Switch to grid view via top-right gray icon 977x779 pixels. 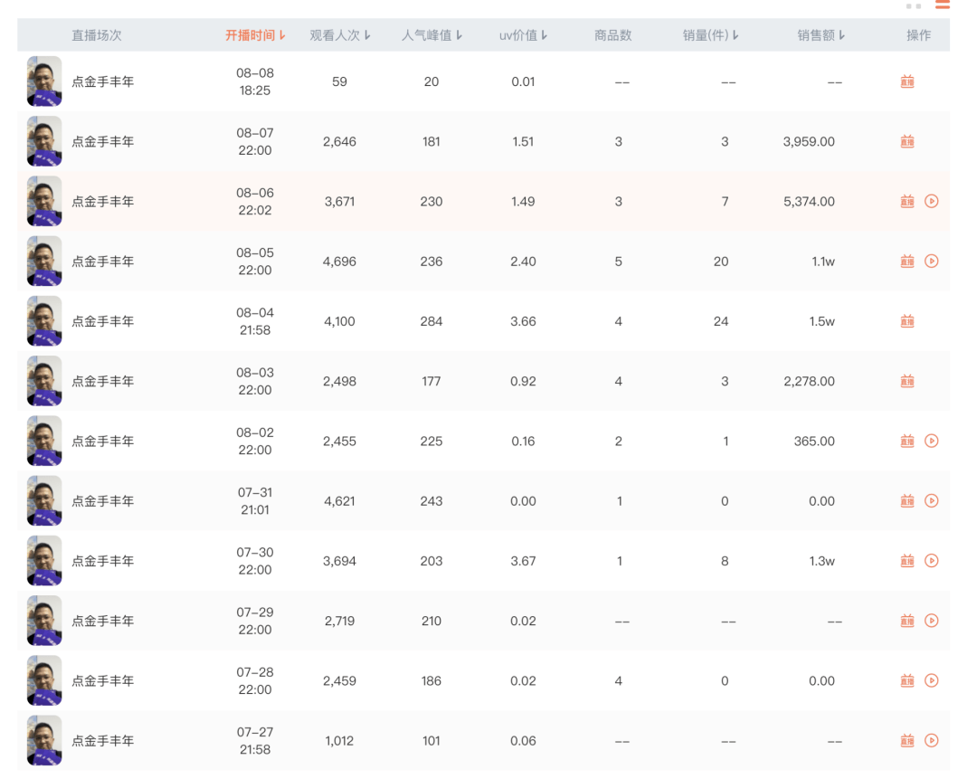coord(914,5)
